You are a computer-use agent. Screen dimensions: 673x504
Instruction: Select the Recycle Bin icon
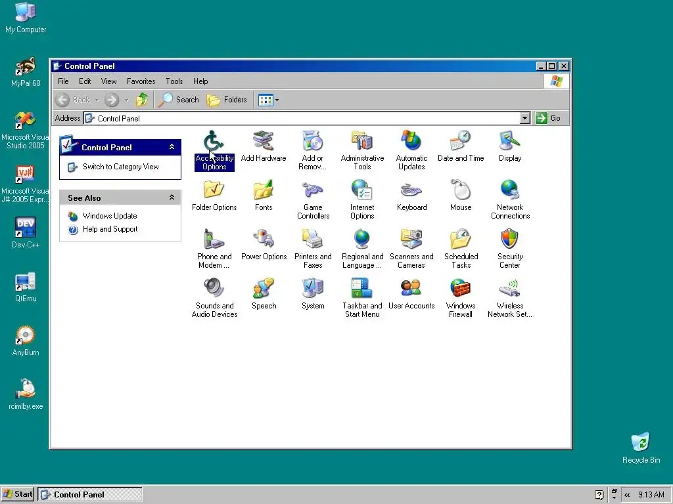point(641,448)
